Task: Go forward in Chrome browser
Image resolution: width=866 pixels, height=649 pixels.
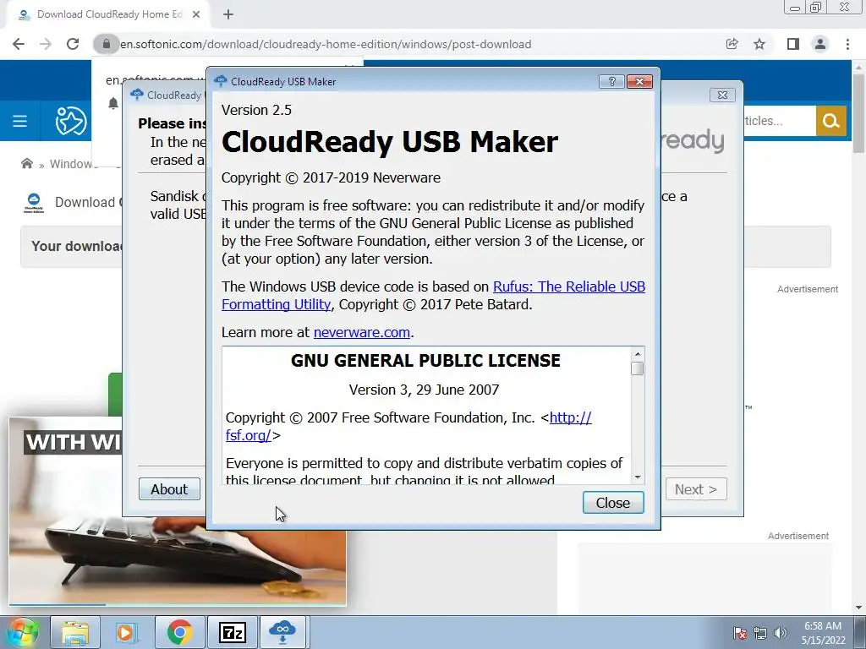Action: pyautogui.click(x=46, y=44)
